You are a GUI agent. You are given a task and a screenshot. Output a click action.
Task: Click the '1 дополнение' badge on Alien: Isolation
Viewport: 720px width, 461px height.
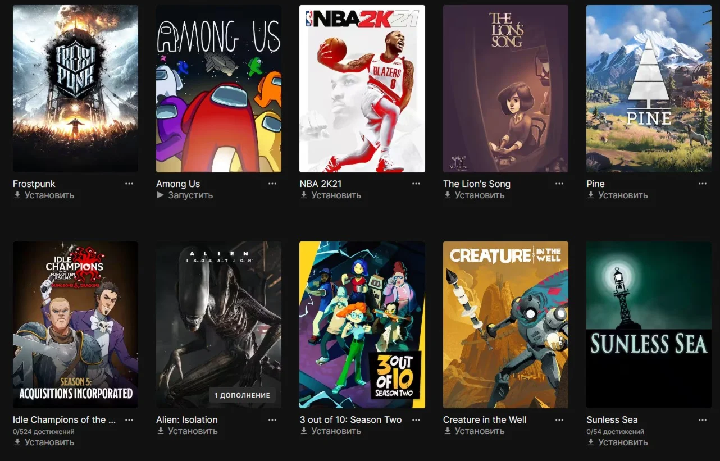[243, 395]
